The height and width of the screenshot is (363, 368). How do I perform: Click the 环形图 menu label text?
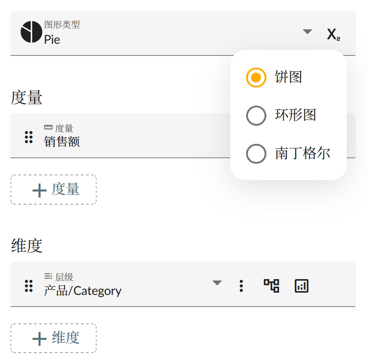click(x=295, y=115)
